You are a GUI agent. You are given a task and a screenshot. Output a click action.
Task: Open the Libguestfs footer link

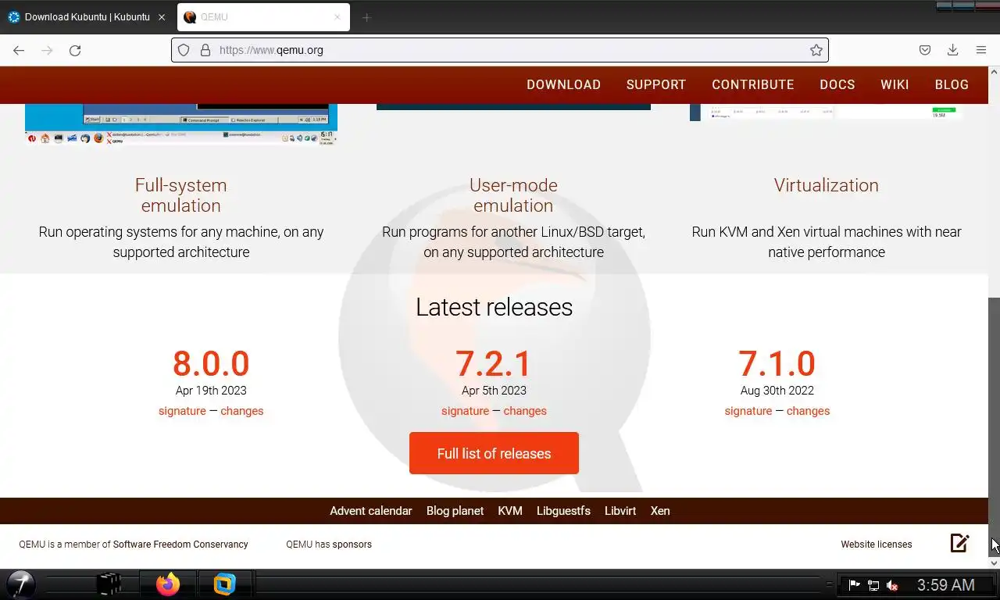pyautogui.click(x=563, y=511)
